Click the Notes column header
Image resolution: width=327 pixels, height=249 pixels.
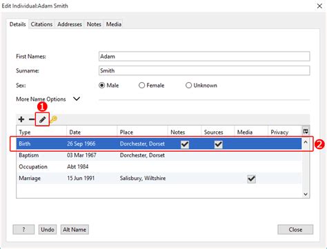point(185,132)
